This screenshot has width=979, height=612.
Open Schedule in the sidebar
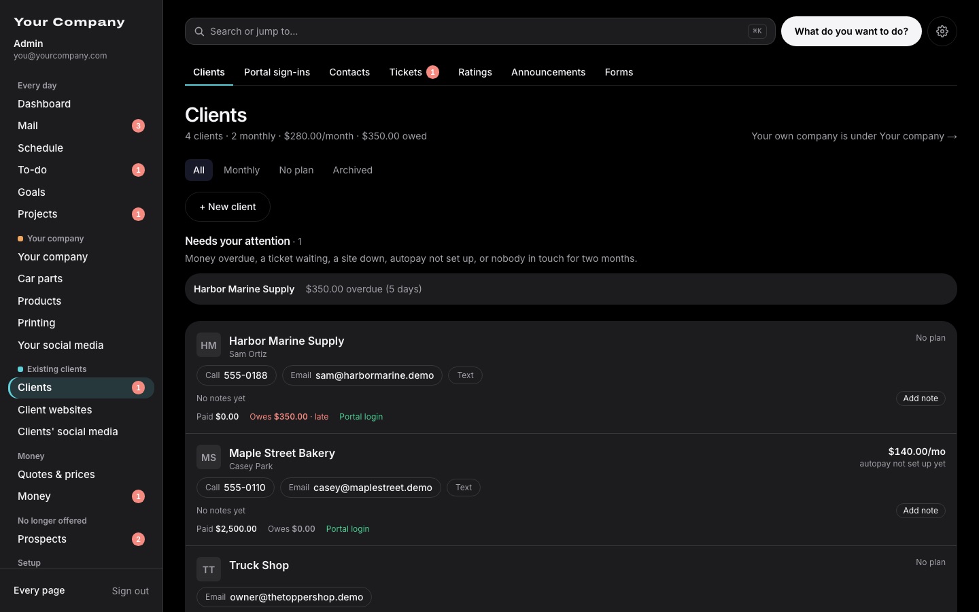(x=81, y=148)
